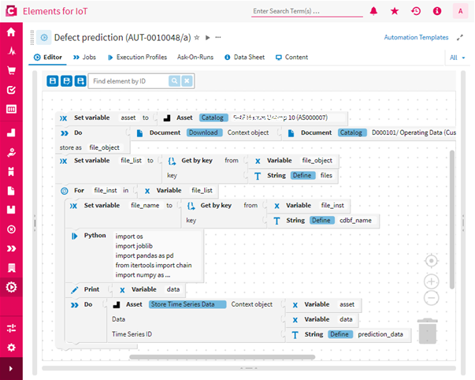
Task: Switch to the Execution Profiles tab
Action: click(137, 58)
